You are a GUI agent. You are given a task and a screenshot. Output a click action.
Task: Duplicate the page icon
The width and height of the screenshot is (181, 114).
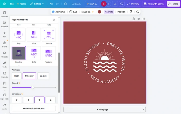pos(139,19)
